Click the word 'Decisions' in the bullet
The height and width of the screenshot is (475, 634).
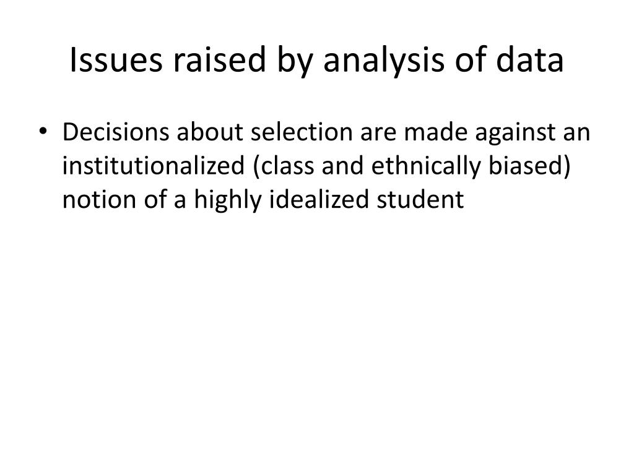(116, 132)
